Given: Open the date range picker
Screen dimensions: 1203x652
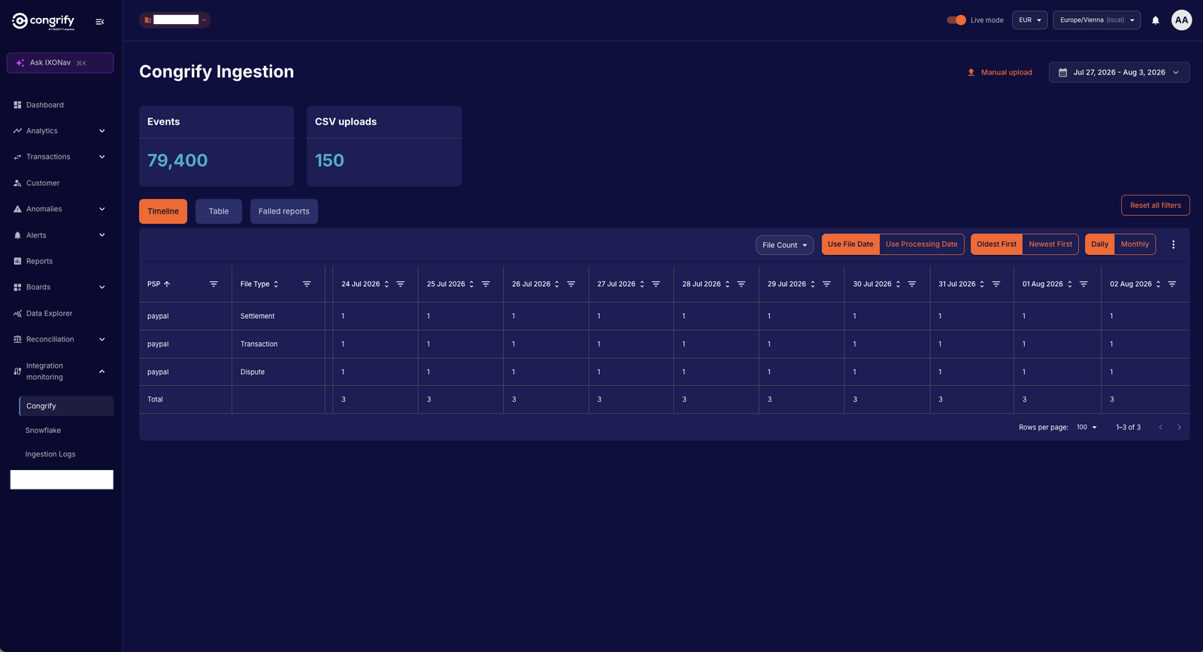Looking at the screenshot, I should point(1119,72).
